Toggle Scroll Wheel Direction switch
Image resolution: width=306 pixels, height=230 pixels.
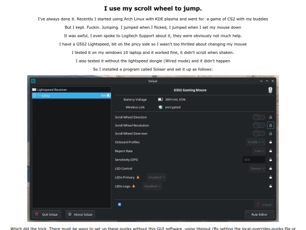tap(259, 117)
